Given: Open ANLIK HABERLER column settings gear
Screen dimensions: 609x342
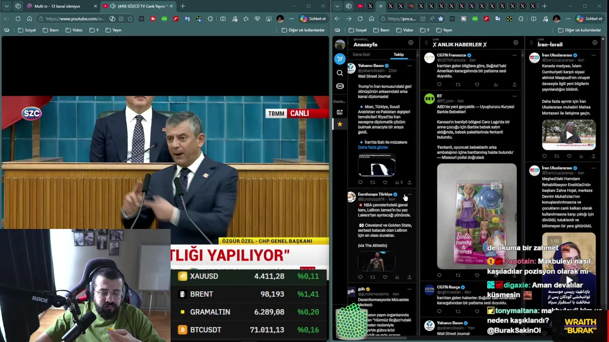Looking at the screenshot, I should click(x=516, y=43).
